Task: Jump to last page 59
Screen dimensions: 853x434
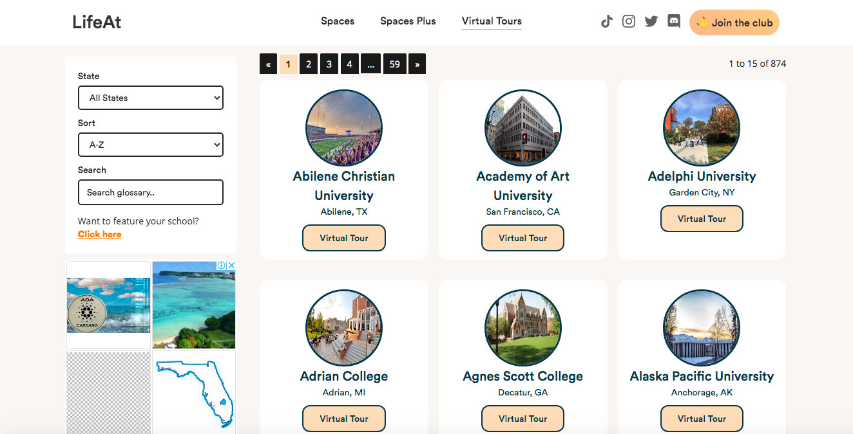Action: (x=395, y=64)
